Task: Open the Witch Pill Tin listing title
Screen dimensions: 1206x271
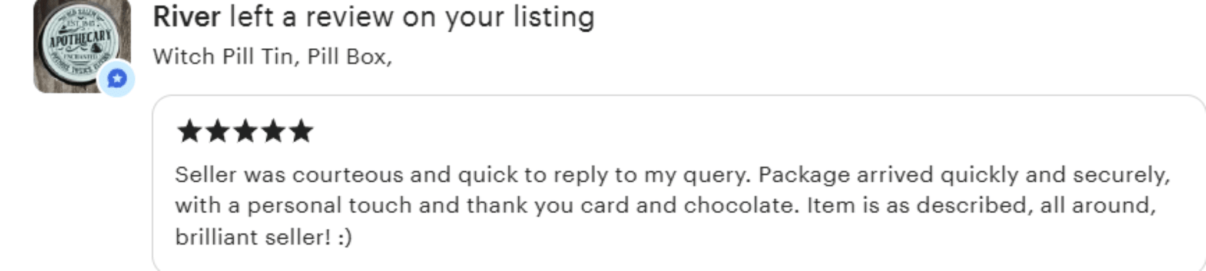Action: [x=272, y=56]
